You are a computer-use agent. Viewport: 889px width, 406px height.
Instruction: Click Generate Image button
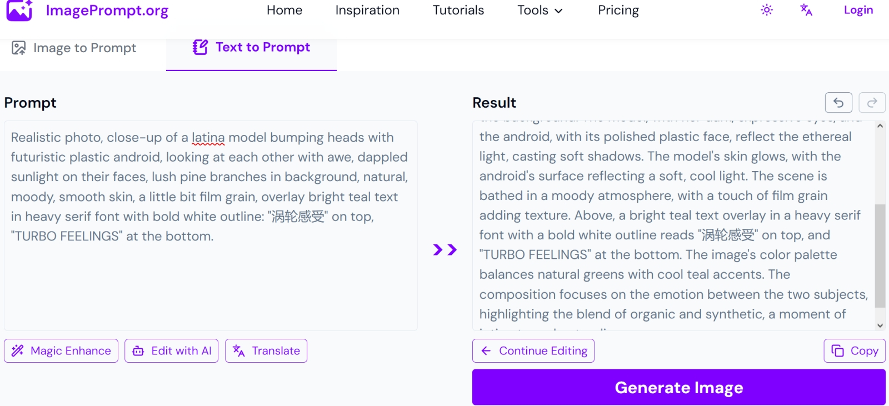pos(678,388)
